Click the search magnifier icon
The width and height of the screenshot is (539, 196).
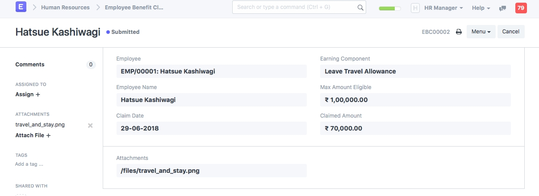pos(360,8)
